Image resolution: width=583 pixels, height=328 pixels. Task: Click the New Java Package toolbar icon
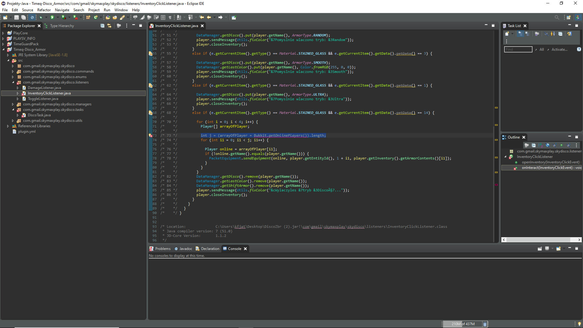coord(88,18)
